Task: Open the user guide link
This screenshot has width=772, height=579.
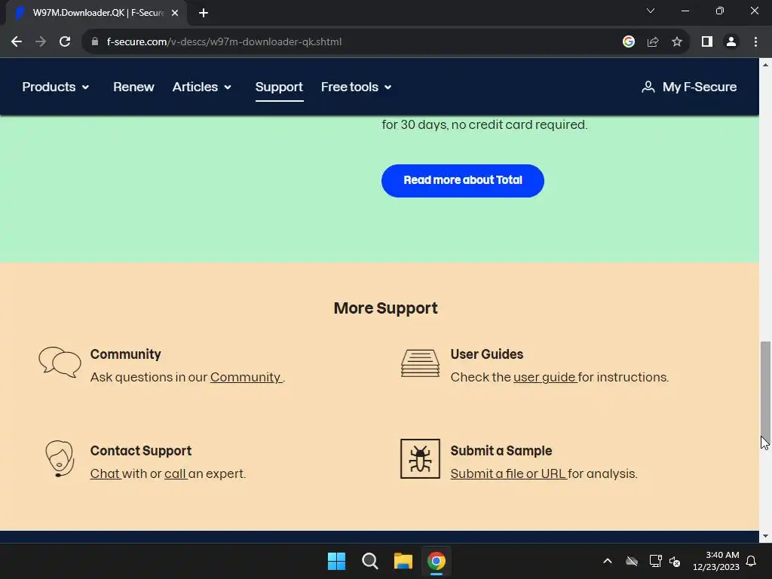Action: [544, 377]
